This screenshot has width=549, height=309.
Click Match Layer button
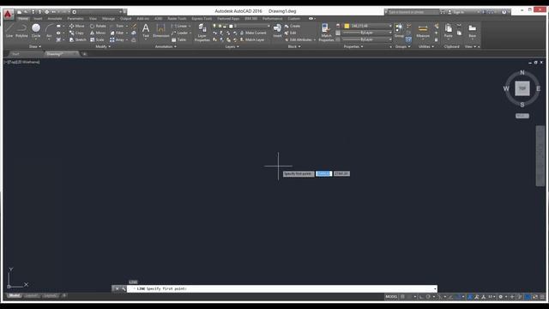(x=252, y=40)
